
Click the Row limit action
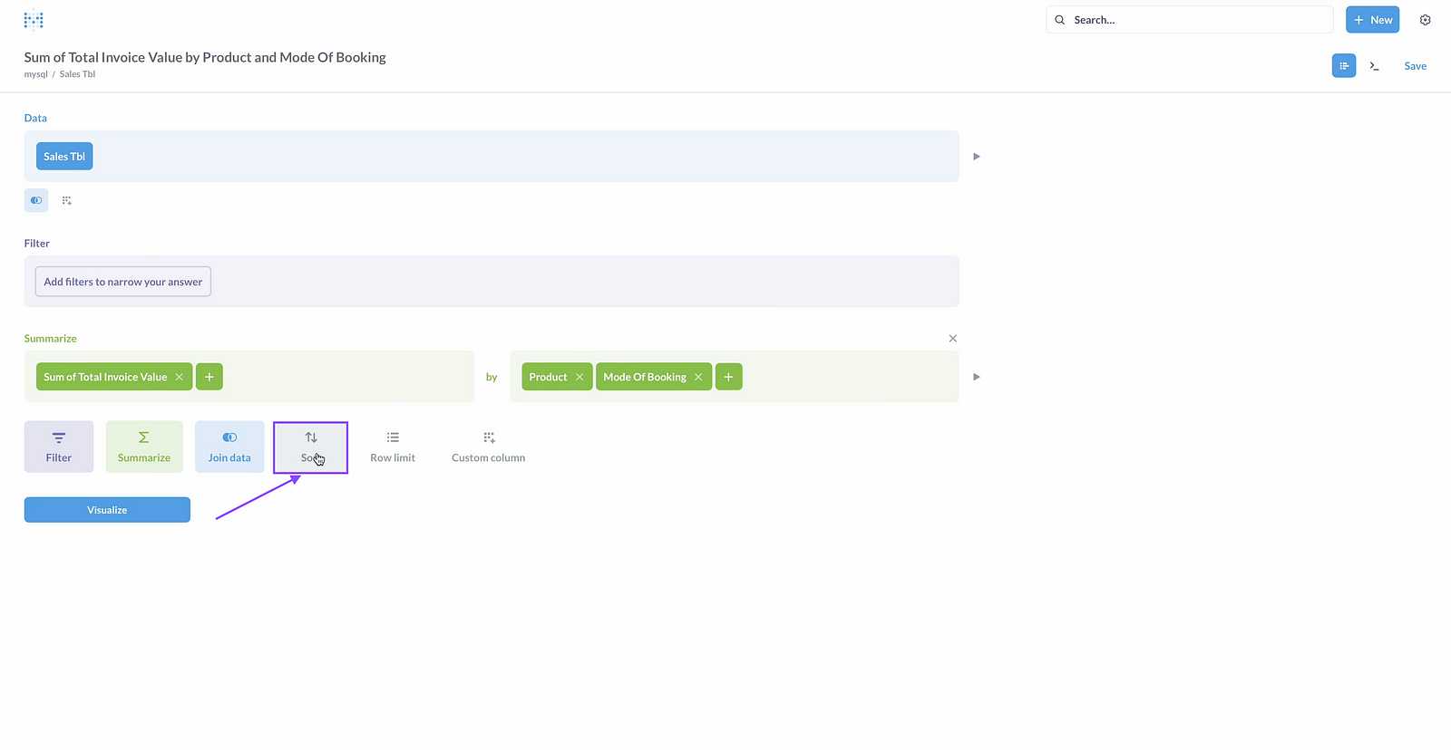393,447
